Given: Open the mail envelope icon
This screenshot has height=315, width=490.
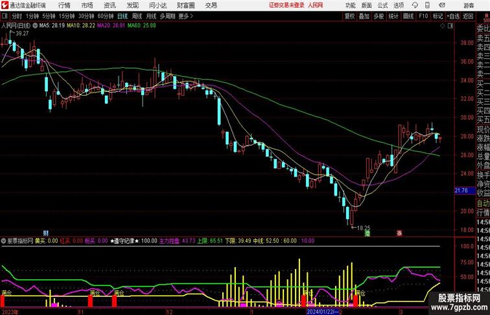Looking at the screenshot, I should (442, 5).
